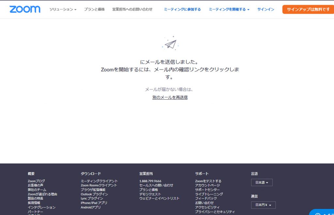Click the サポート footer heading
334x215 pixels.
tap(202, 174)
